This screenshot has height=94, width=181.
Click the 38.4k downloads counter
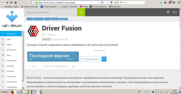32,66
